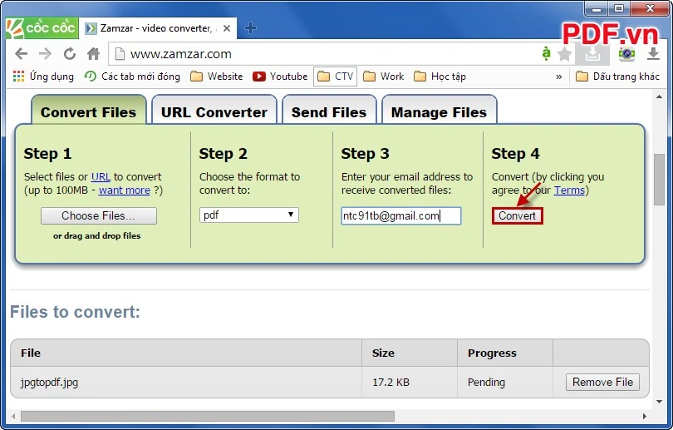Open a new tab with the plus button

point(250,28)
